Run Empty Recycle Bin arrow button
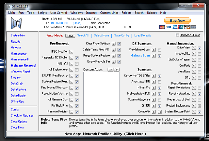Viewport: 209px width, 141px height. coord(114,62)
